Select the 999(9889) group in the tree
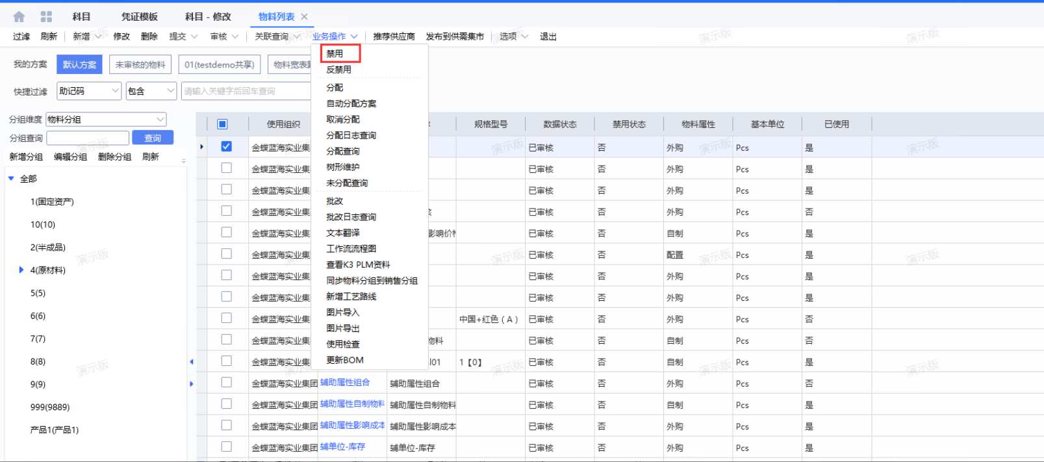 (50, 407)
